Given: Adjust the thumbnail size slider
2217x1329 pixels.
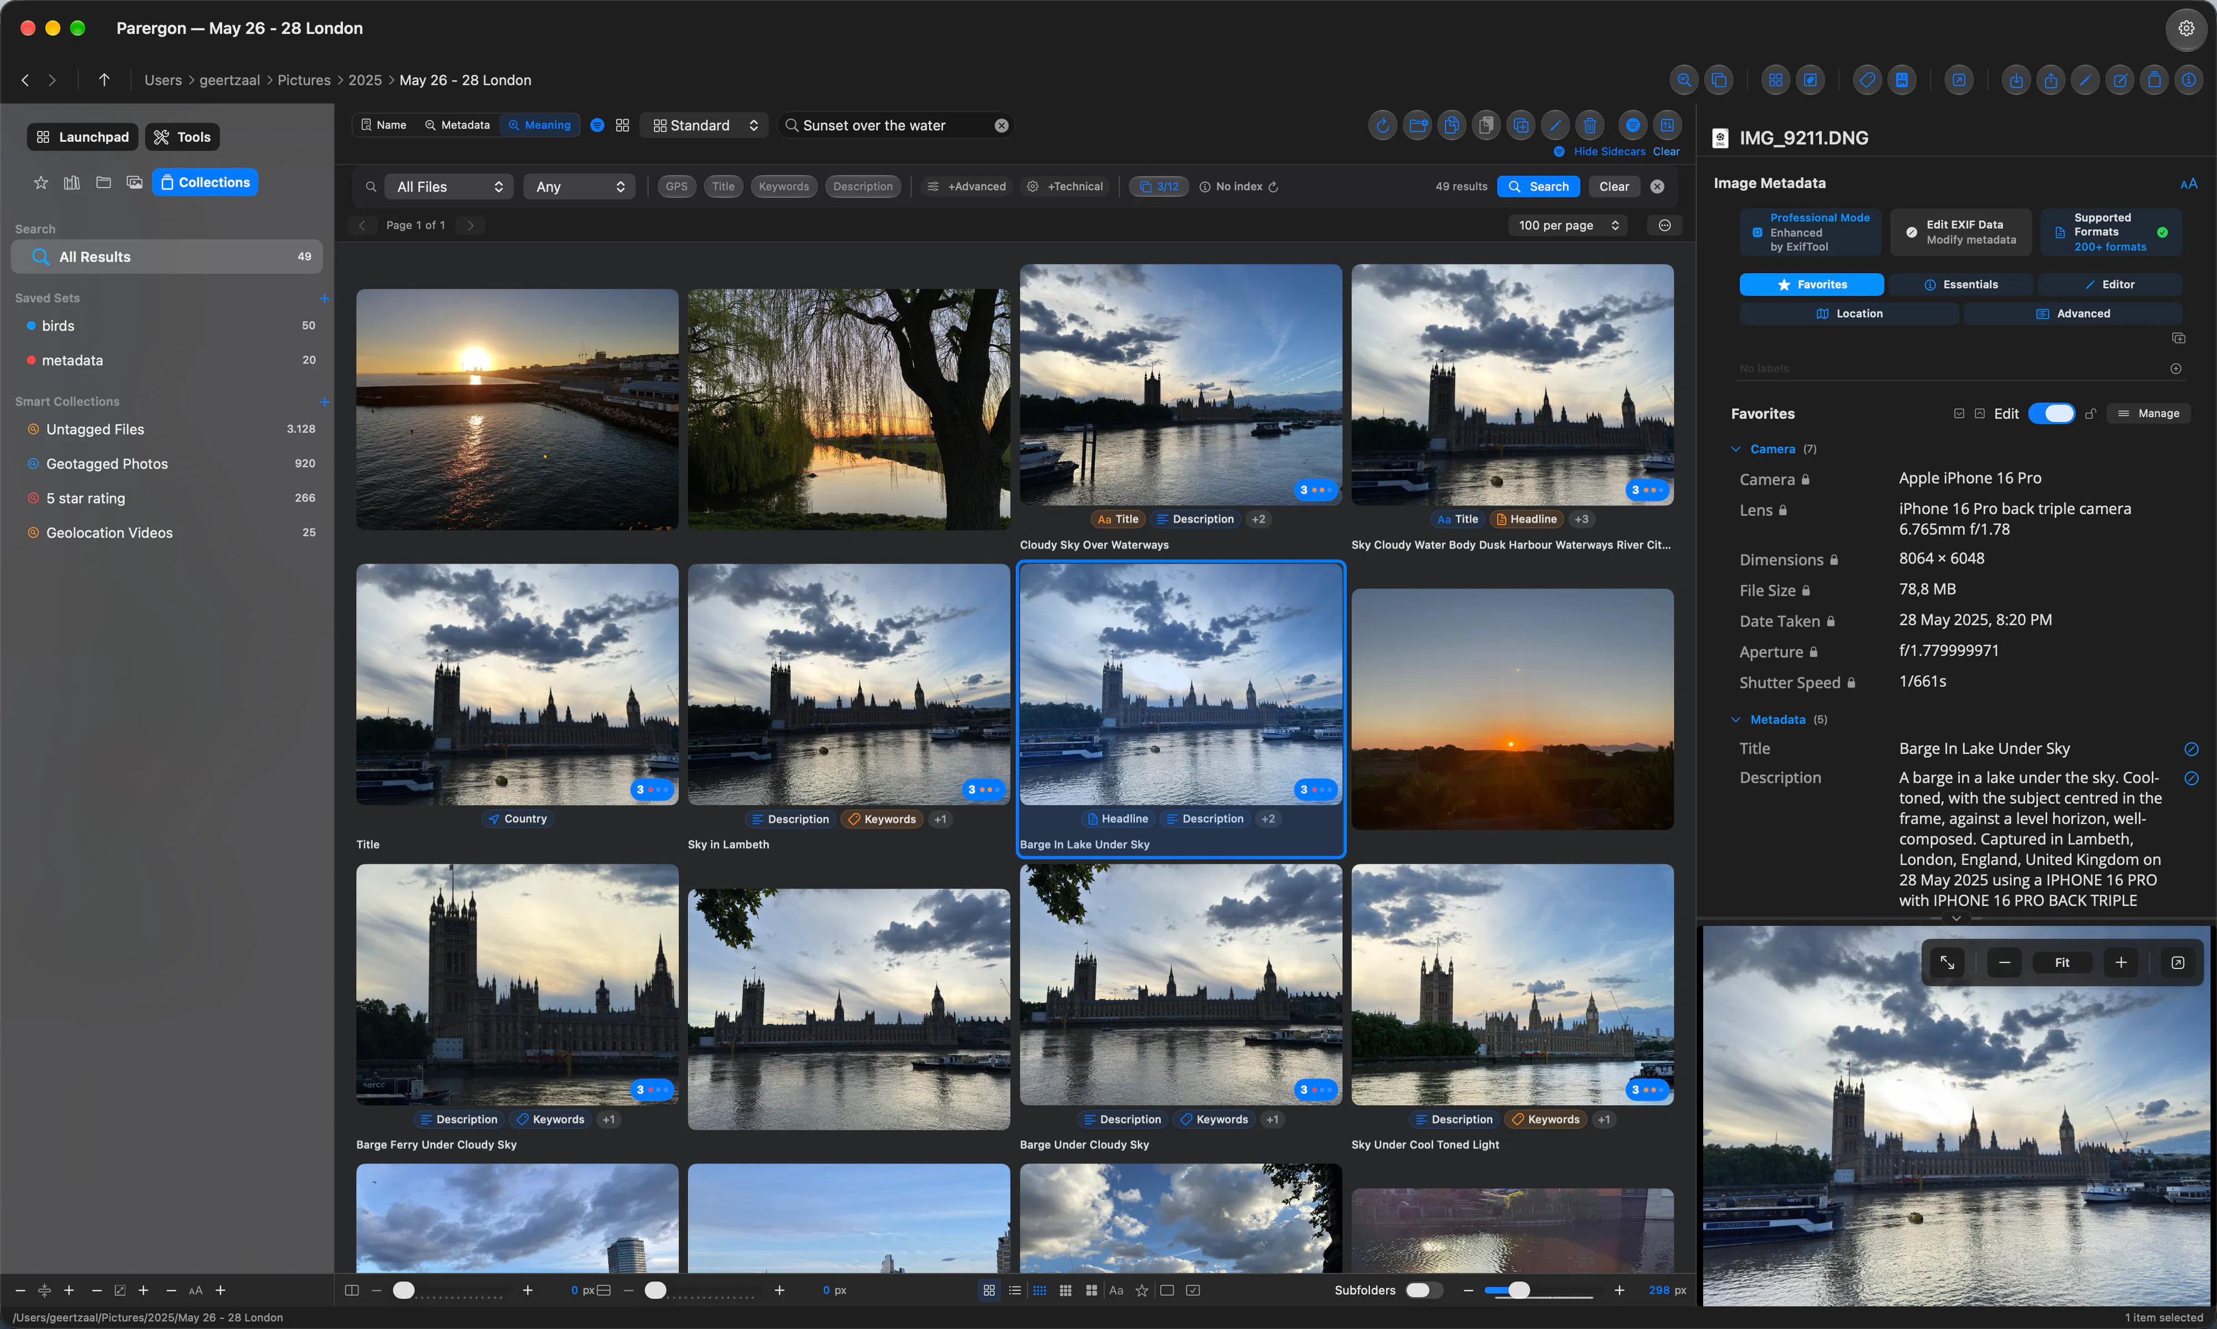Looking at the screenshot, I should tap(1538, 1290).
